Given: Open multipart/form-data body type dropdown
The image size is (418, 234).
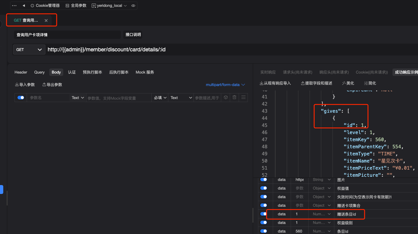Looking at the screenshot, I should [x=225, y=85].
